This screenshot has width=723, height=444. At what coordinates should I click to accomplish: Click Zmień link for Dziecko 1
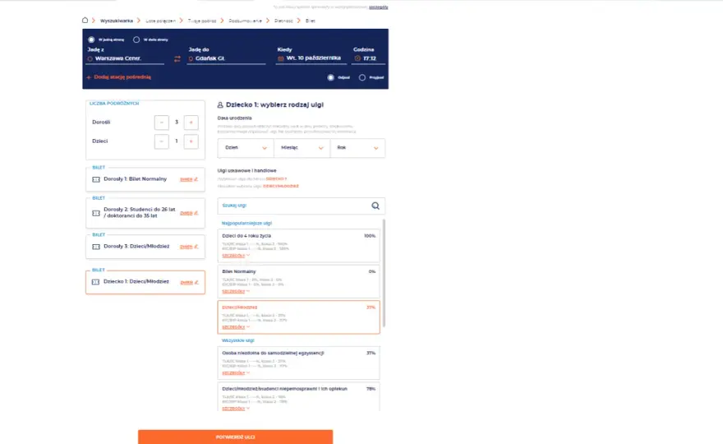click(187, 282)
